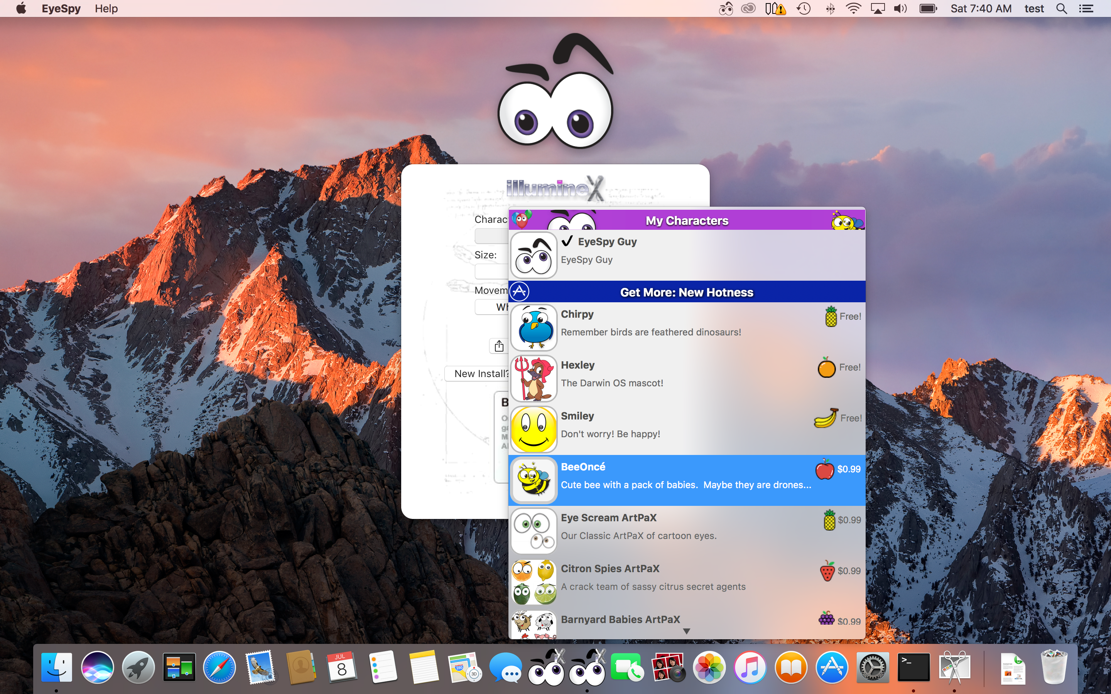Open the EyeSpy menu bar status icon
Screen dimensions: 1111x694
725,9
